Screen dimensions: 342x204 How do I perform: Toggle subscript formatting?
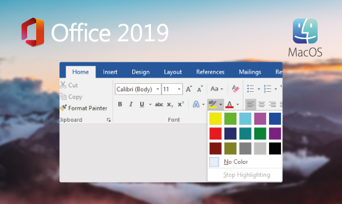(170, 105)
